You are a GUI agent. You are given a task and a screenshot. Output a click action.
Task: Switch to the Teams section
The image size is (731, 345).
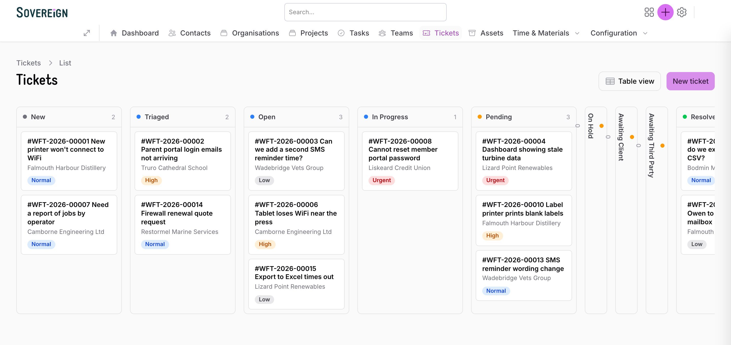(396, 33)
